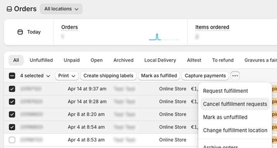The width and height of the screenshot is (277, 148).
Task: Click the Orders inbox icon
Action: pos(9,9)
